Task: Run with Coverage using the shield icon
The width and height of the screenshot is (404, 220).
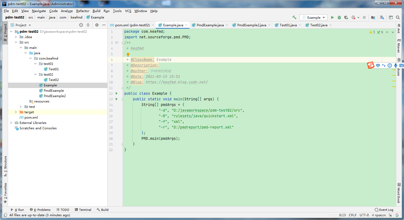Action: pos(346,17)
